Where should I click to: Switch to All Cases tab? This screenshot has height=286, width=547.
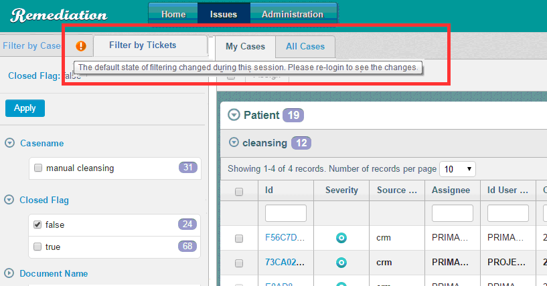(x=305, y=46)
